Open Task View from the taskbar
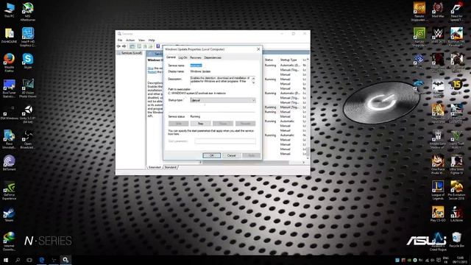Image resolution: width=471 pixels, height=265 pixels. pos(29,260)
